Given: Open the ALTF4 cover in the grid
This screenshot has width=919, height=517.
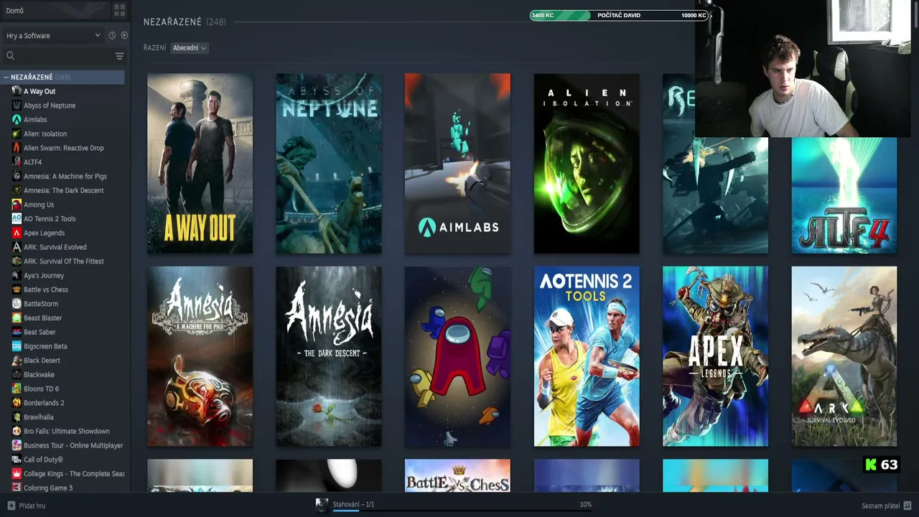Looking at the screenshot, I should [844, 195].
